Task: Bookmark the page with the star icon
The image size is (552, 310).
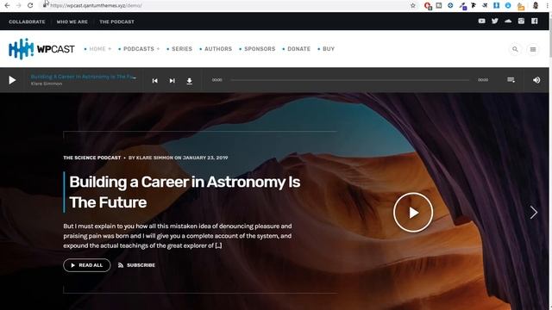Action: pyautogui.click(x=413, y=6)
